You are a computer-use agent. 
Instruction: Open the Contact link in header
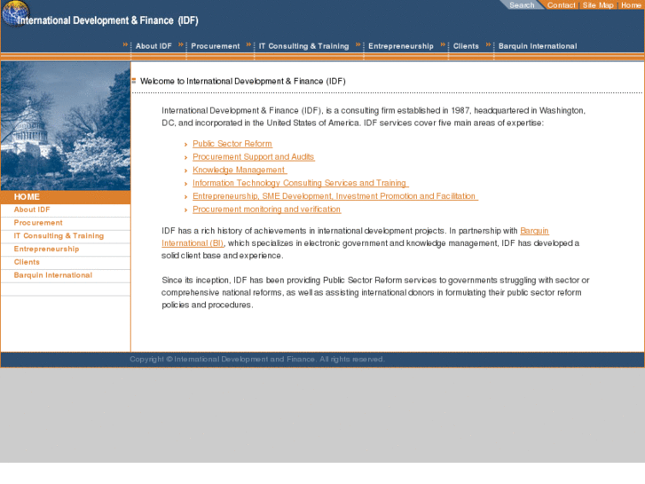(x=561, y=5)
